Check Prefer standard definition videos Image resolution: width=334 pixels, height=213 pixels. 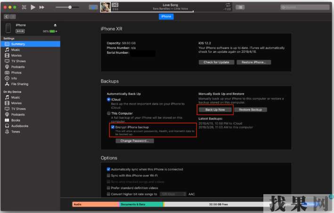tap(109, 188)
